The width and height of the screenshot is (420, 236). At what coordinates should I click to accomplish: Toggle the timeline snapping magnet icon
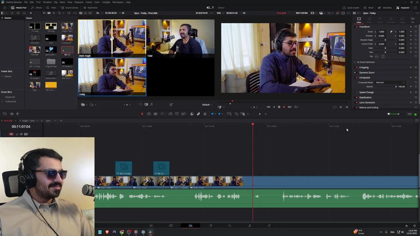192,114
